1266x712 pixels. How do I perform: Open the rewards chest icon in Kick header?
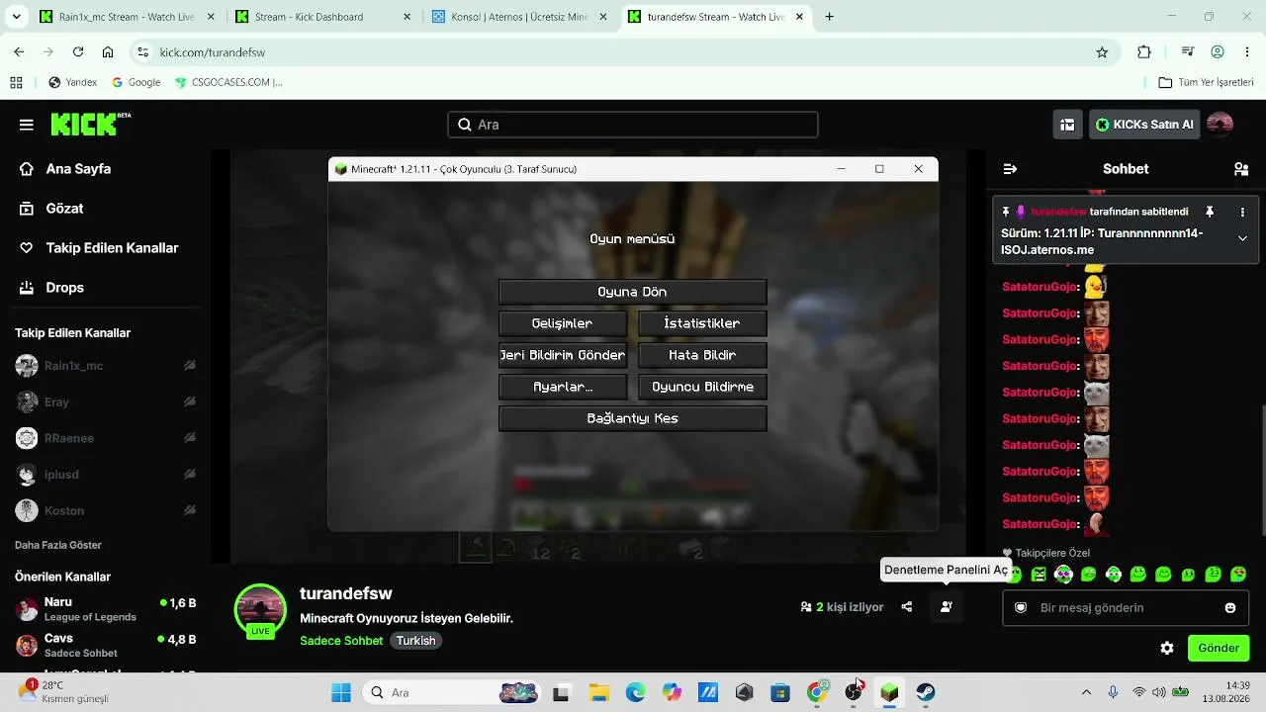coord(1067,125)
